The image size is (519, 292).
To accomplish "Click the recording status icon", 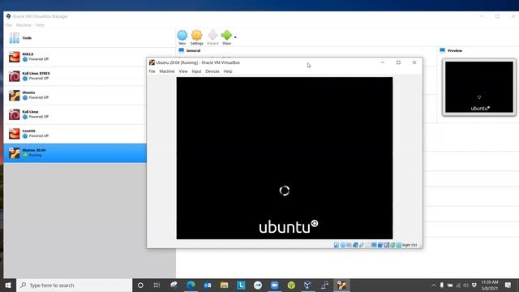I will click(380, 245).
